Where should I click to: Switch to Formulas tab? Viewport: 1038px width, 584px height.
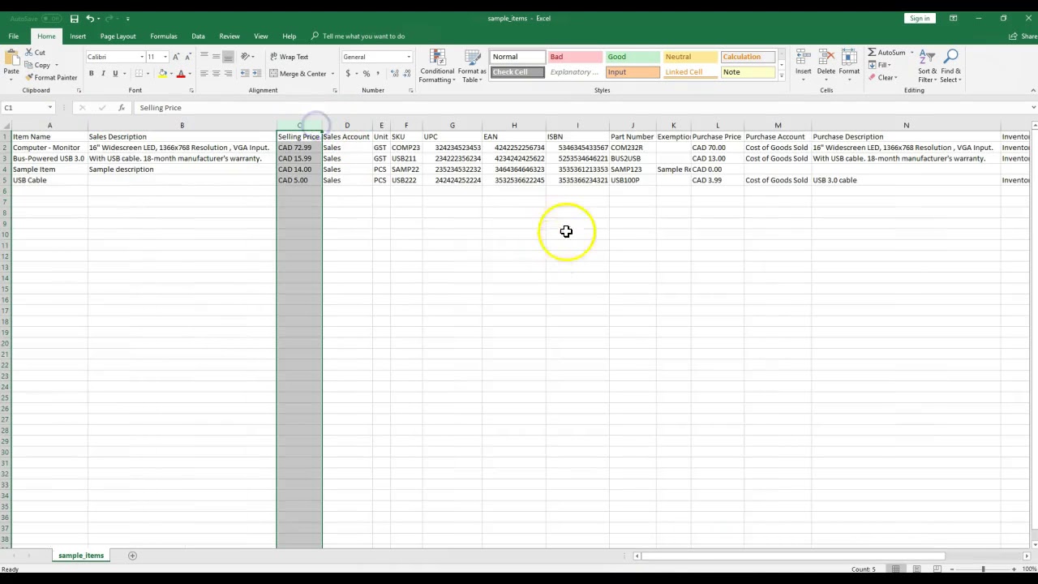[163, 36]
